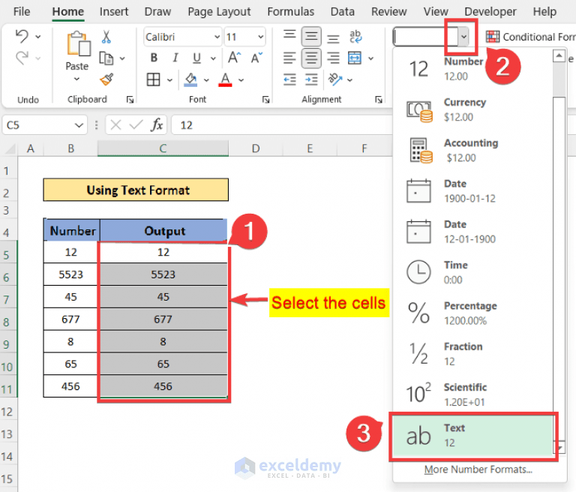Switch to the Insert tab
The width and height of the screenshot is (576, 492).
coord(114,12)
